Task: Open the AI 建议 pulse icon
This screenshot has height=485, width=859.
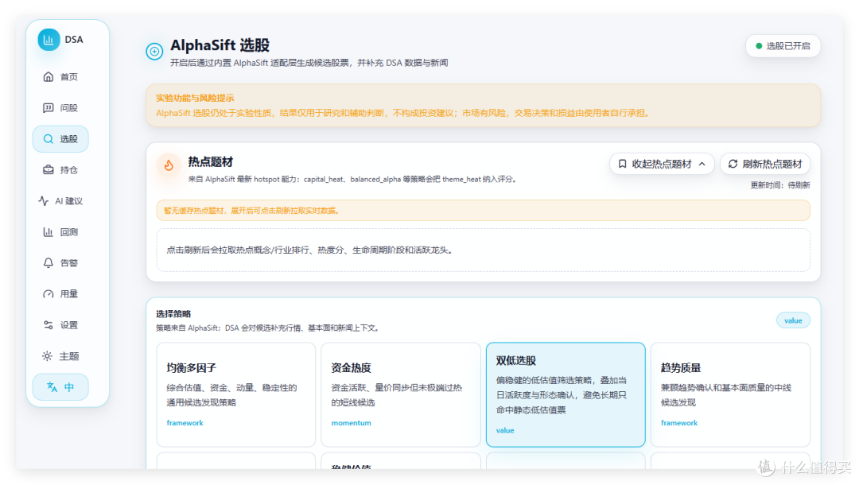Action: tap(43, 201)
